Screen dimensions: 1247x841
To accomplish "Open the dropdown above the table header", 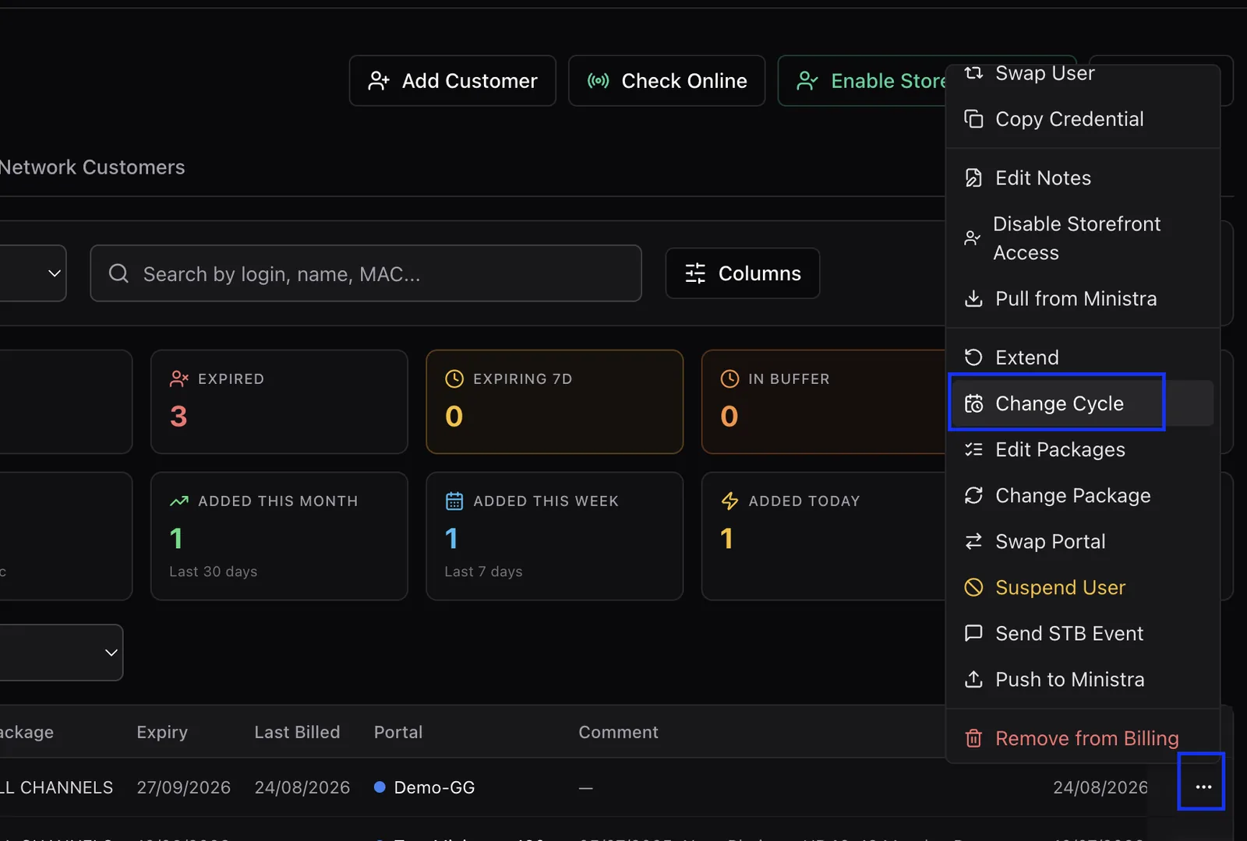I will [x=61, y=653].
